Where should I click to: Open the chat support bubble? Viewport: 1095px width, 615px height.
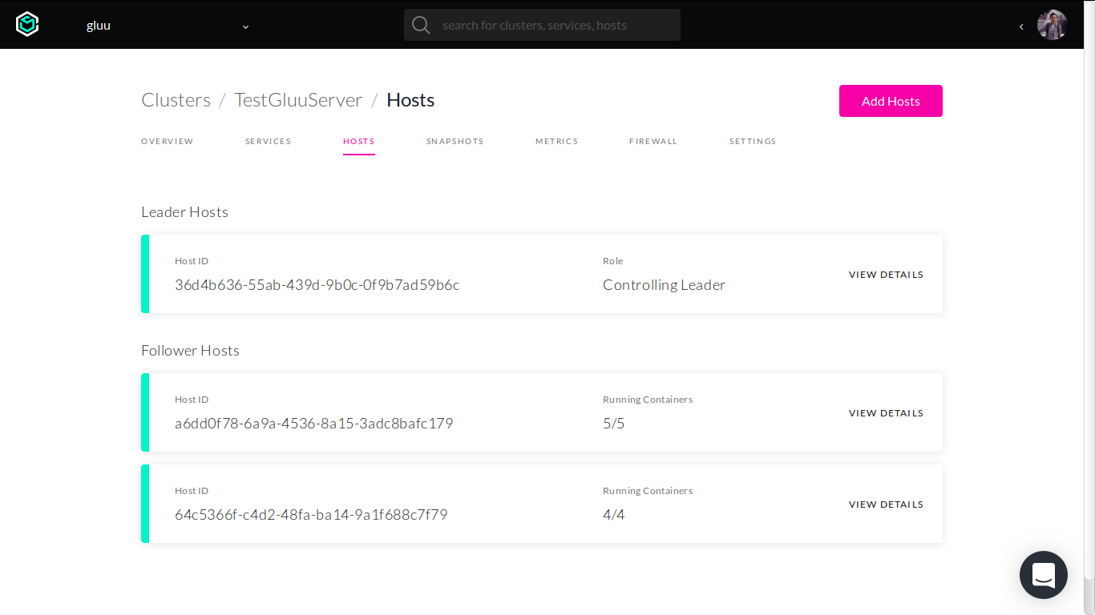coord(1043,574)
